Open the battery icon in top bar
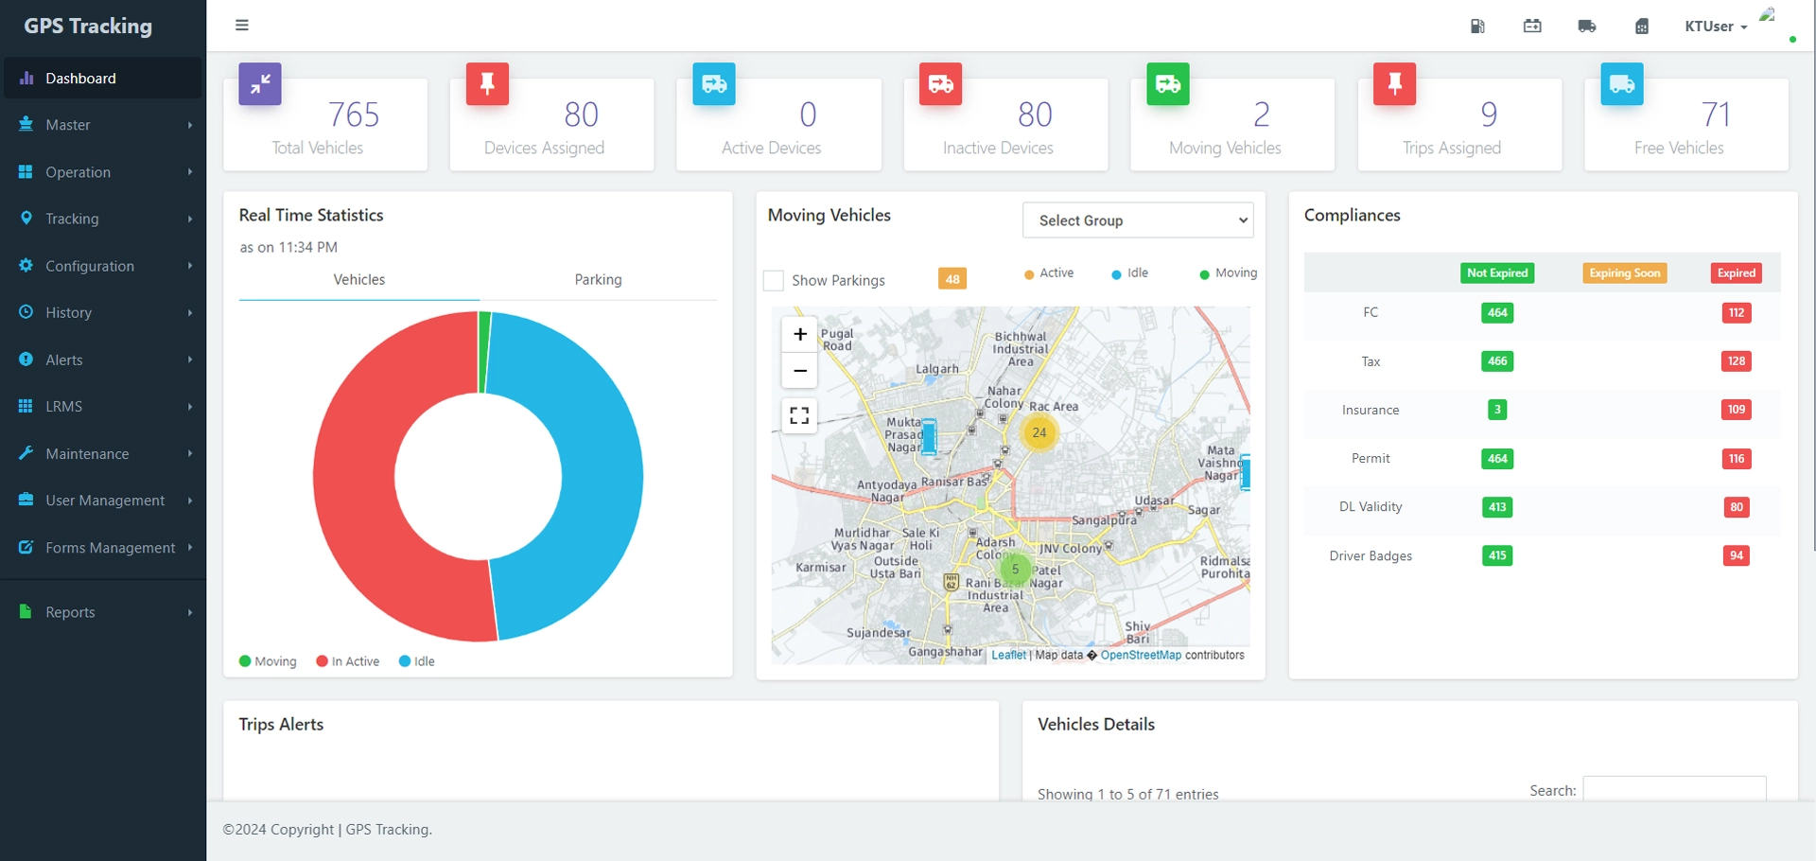1816x861 pixels. tap(1532, 26)
